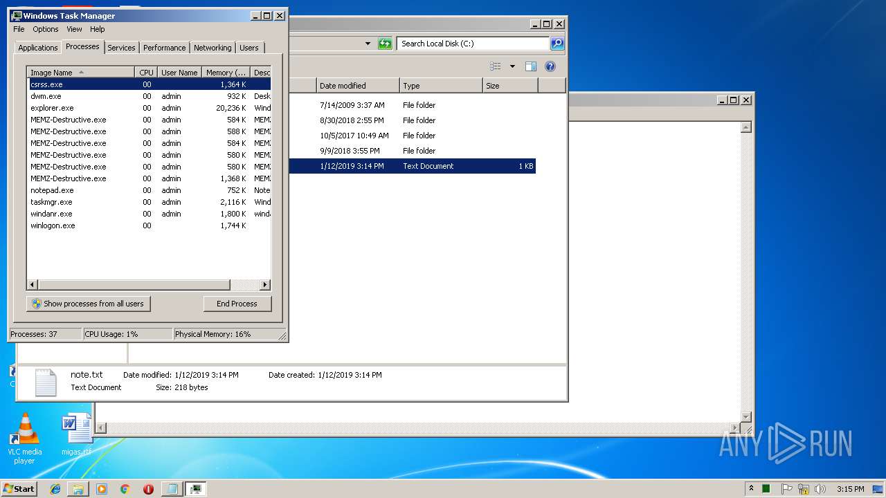886x498 pixels.
Task: Click Notepad vertical scrollbar down arrow
Action: [x=746, y=416]
